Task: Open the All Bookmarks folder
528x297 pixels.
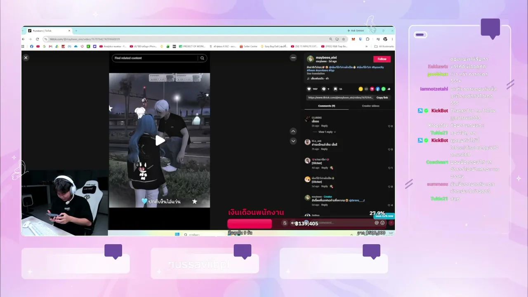Action: point(384,47)
